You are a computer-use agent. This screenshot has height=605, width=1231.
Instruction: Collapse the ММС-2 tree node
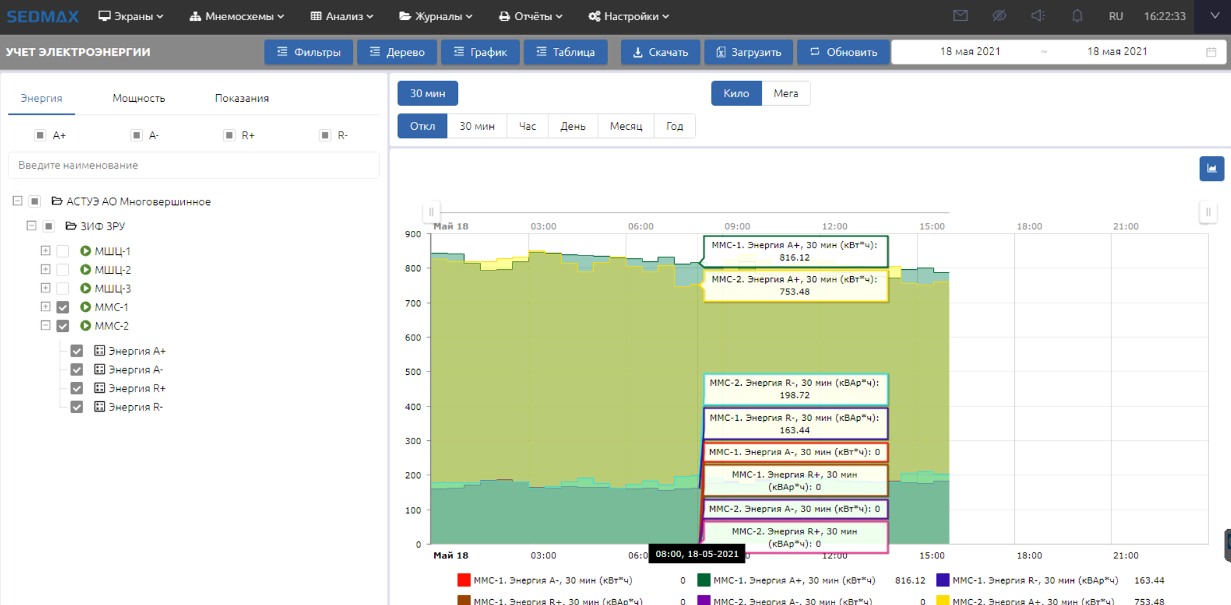coord(45,326)
